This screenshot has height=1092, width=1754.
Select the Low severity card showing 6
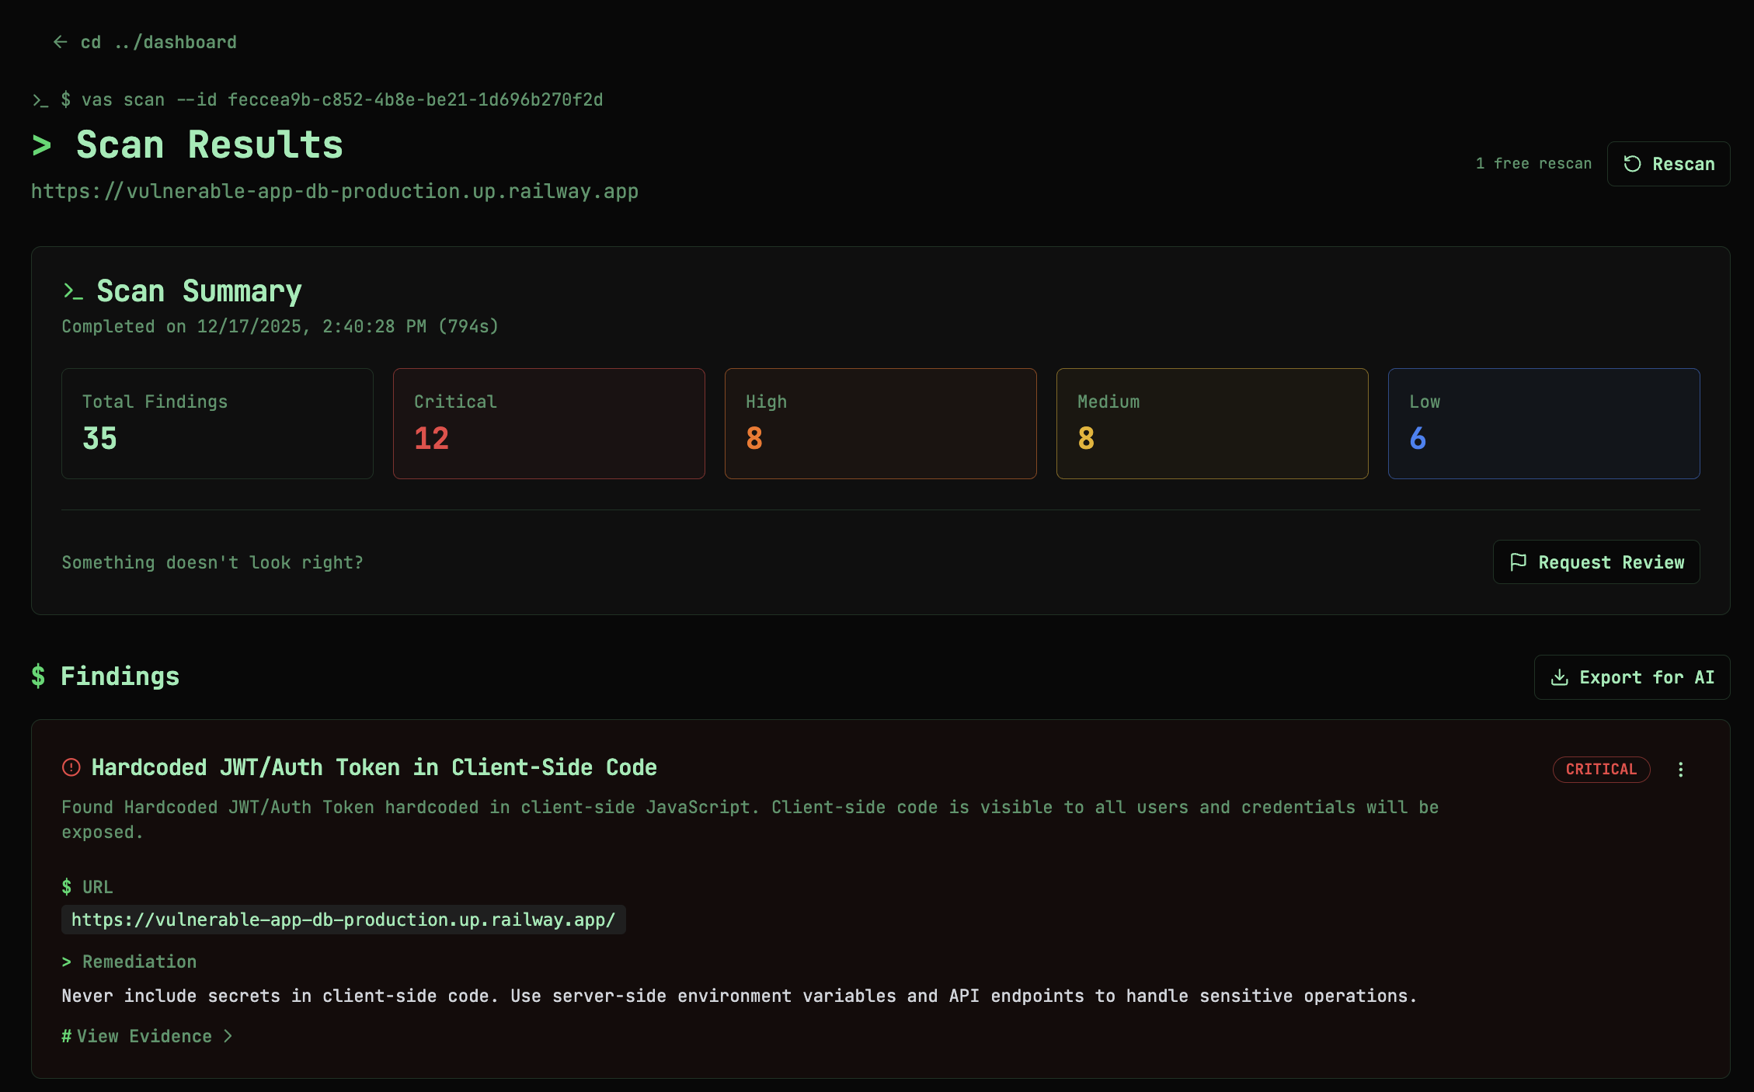pyautogui.click(x=1543, y=423)
